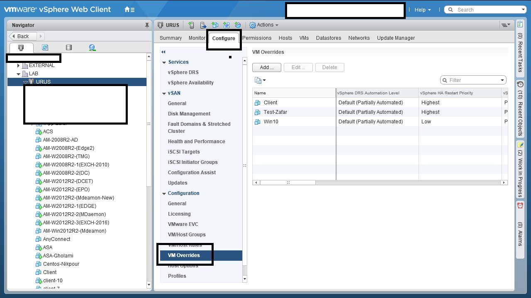531x298 pixels.
Task: Pin the Navigator panel
Action: [146, 25]
